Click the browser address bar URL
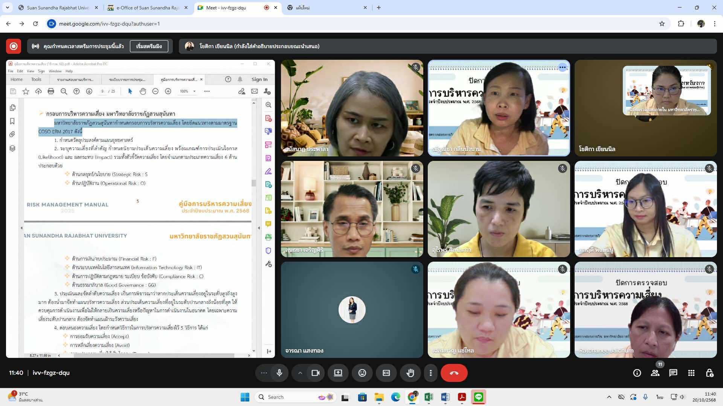 tap(109, 24)
